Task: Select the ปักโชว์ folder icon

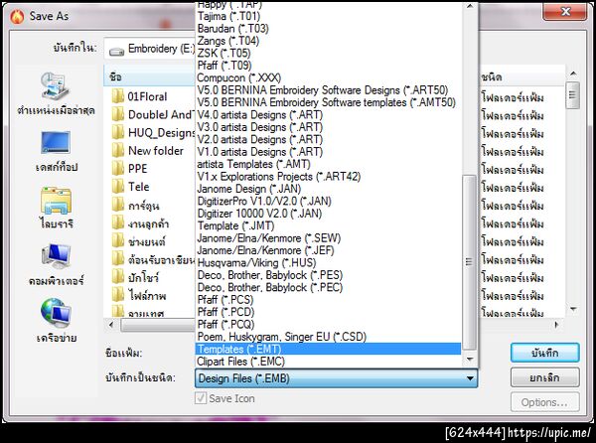Action: (x=118, y=277)
